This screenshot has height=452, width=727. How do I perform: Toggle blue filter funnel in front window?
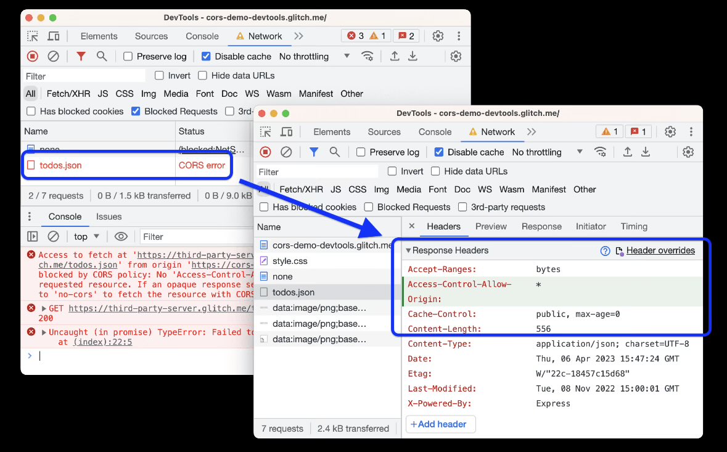(x=314, y=152)
